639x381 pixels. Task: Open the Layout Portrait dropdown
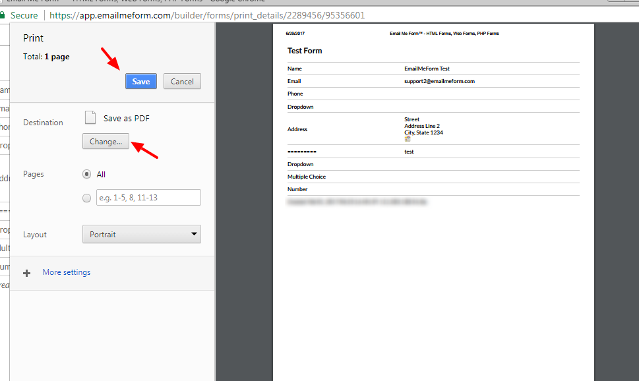click(x=142, y=234)
